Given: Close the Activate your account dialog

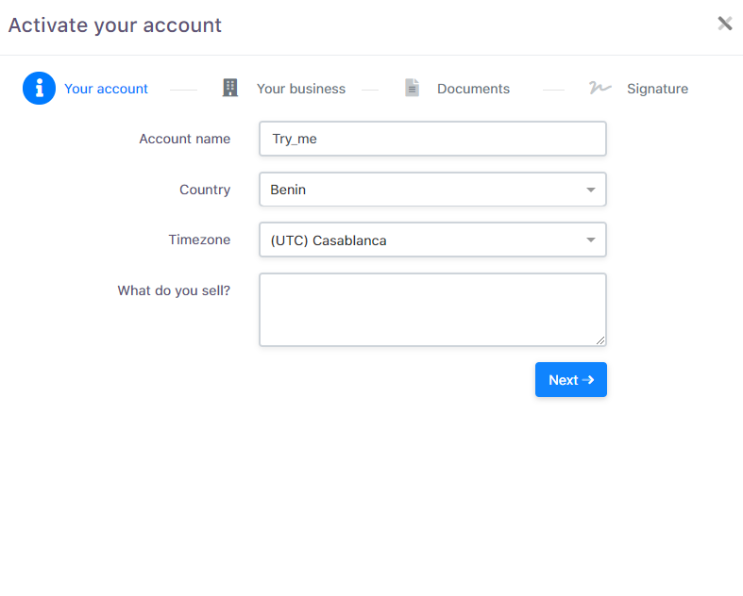Looking at the screenshot, I should coord(724,24).
